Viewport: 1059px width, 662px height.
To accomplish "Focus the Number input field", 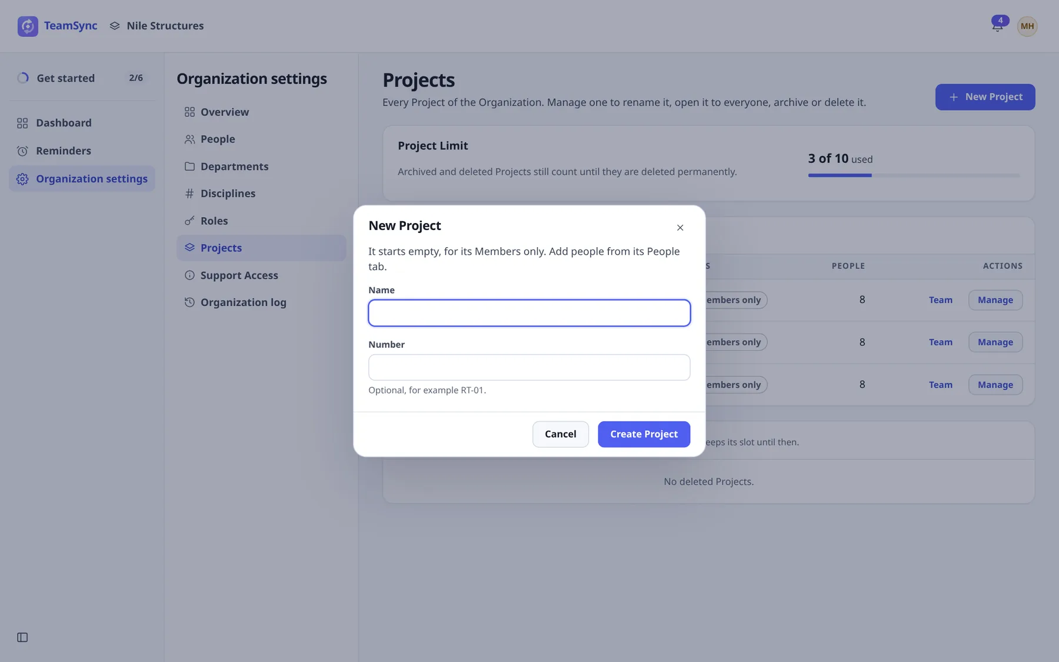I will point(529,367).
